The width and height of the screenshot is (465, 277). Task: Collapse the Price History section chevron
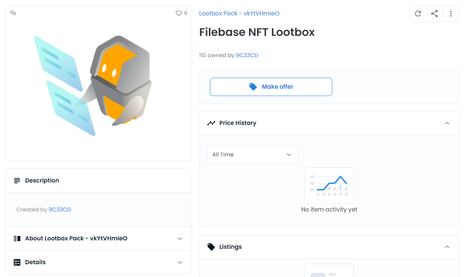[x=447, y=123]
